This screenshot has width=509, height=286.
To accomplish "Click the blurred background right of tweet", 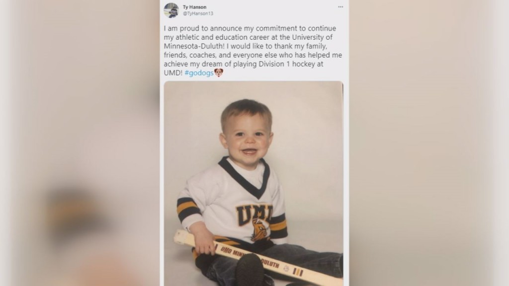I will pos(429,143).
